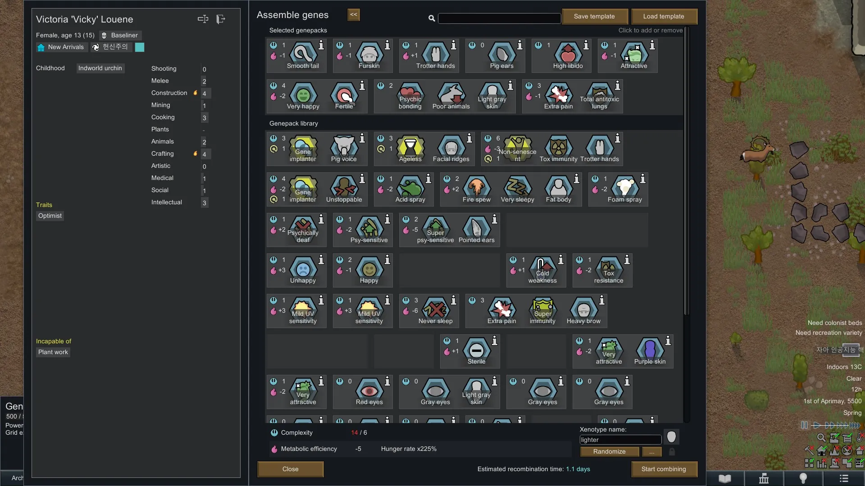This screenshot has height=486, width=865.
Task: Collapse the panel with the << button
Action: 354,15
